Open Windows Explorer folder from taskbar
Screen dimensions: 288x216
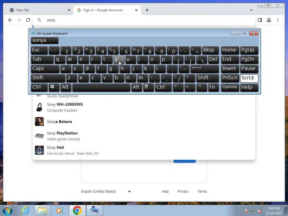42,210
